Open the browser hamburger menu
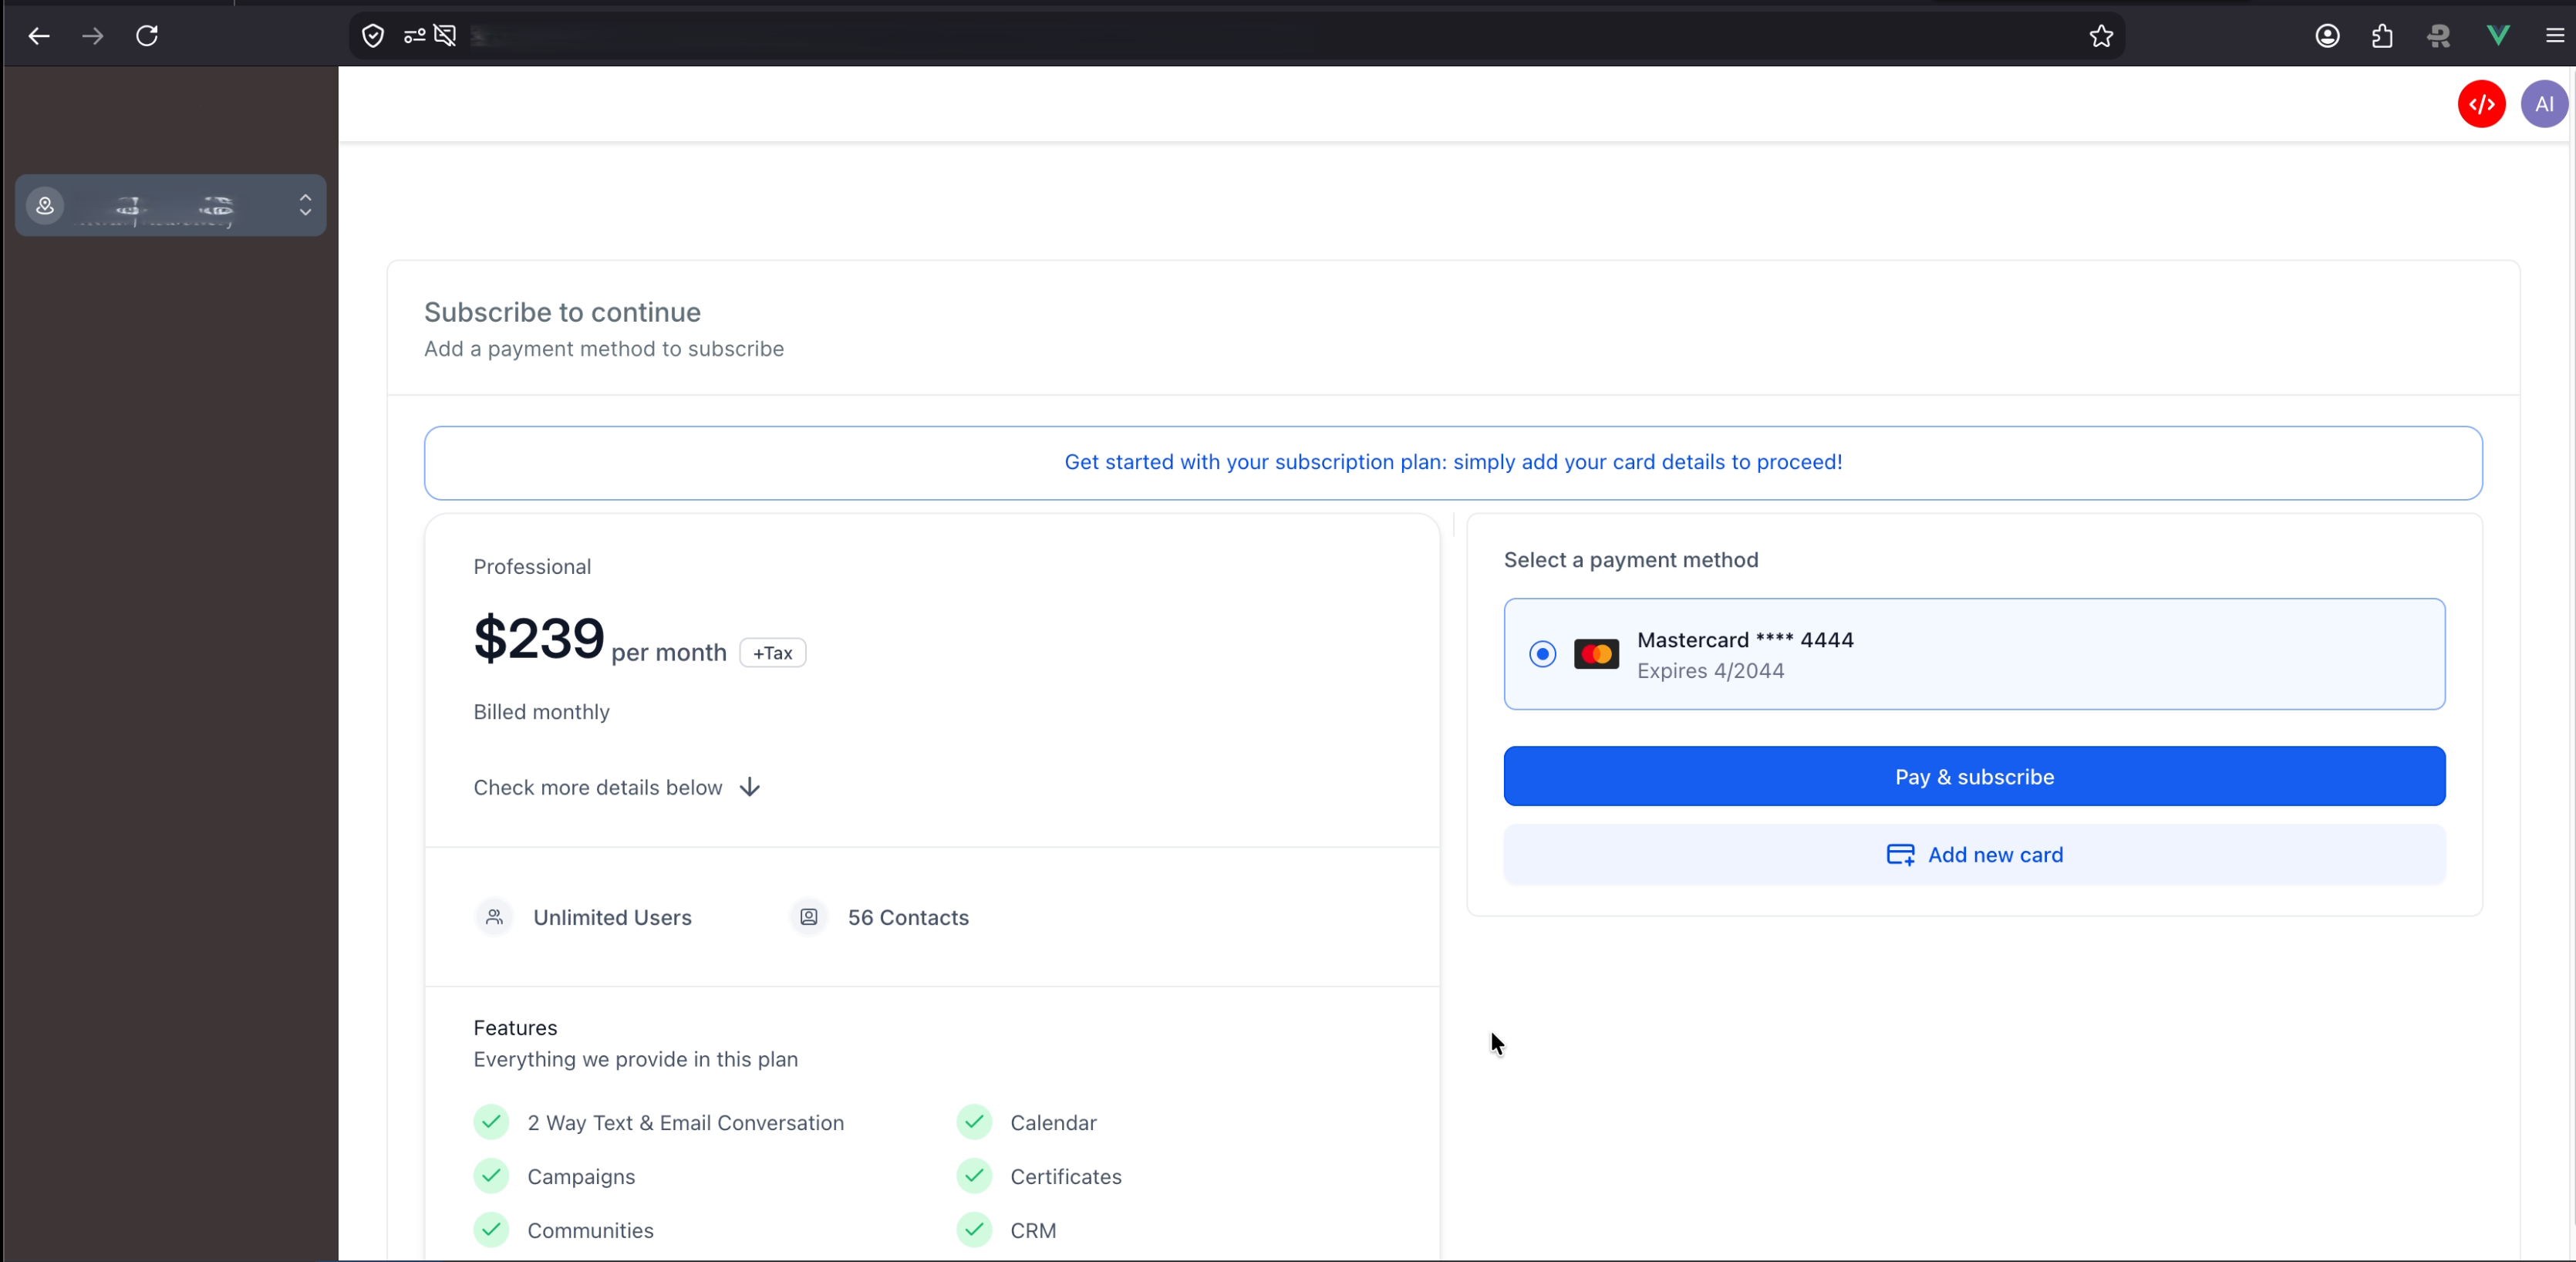The height and width of the screenshot is (1262, 2576). (x=2554, y=36)
